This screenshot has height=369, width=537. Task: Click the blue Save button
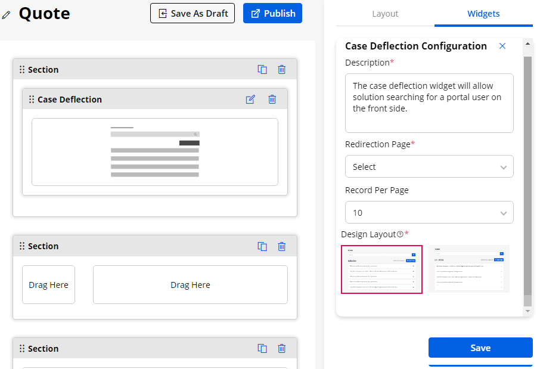click(480, 348)
